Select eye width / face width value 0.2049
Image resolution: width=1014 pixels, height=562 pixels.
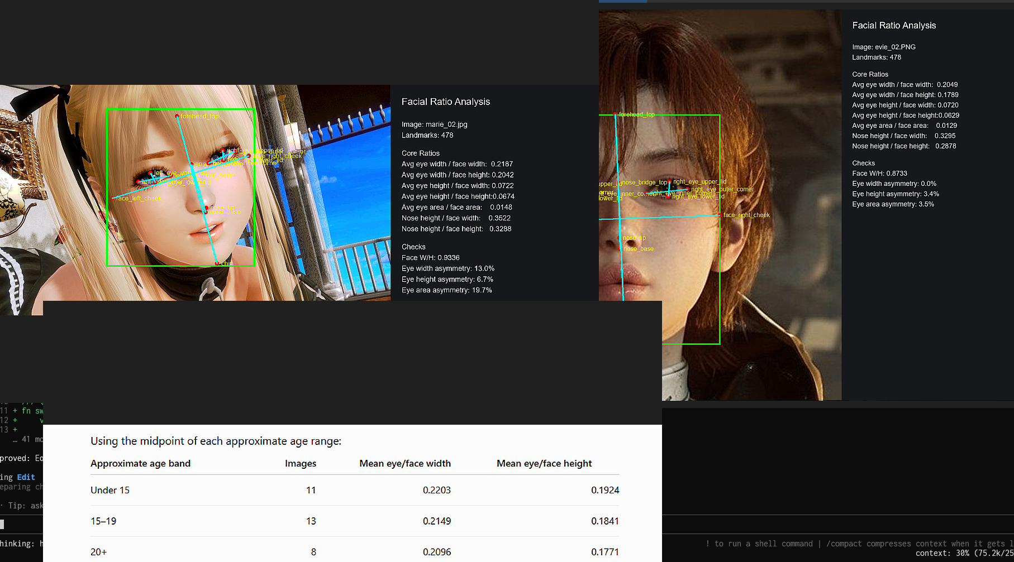(x=948, y=85)
